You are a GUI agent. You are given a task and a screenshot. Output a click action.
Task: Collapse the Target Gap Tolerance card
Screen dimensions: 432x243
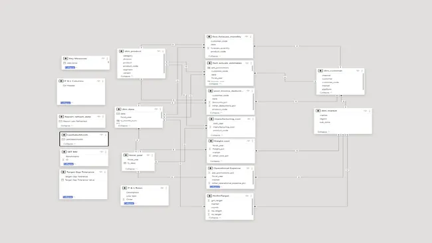(x=68, y=197)
